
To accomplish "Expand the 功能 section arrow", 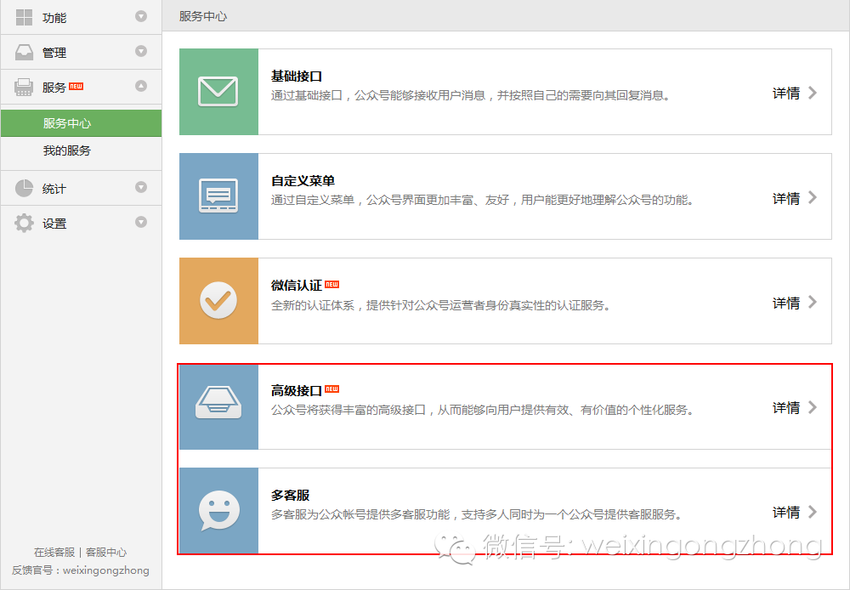I will 141,16.
